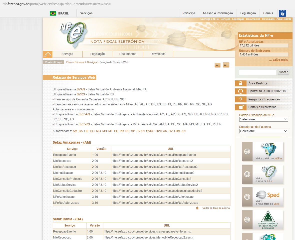Click the Serviços breadcrumb link
Screen dimensions: 295x240
coord(92,62)
